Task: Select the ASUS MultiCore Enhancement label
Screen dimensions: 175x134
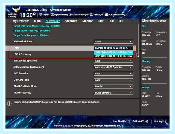Action: (29, 67)
